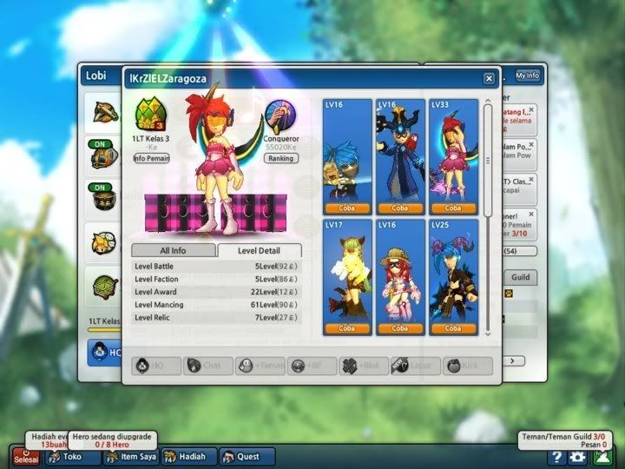
Task: Open the Ranking button
Action: click(x=281, y=158)
